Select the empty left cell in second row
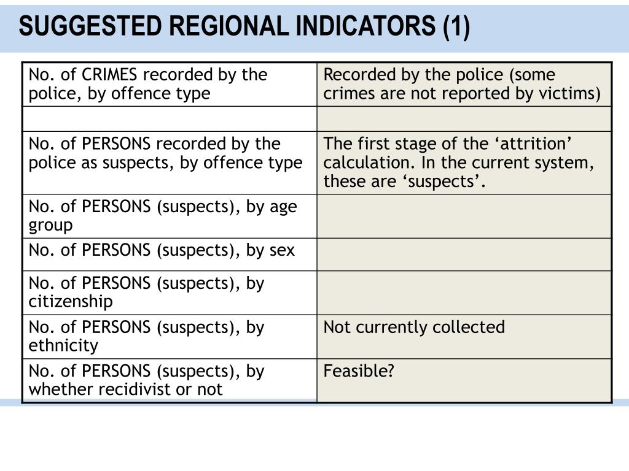The height and width of the screenshot is (471, 629). 170,119
